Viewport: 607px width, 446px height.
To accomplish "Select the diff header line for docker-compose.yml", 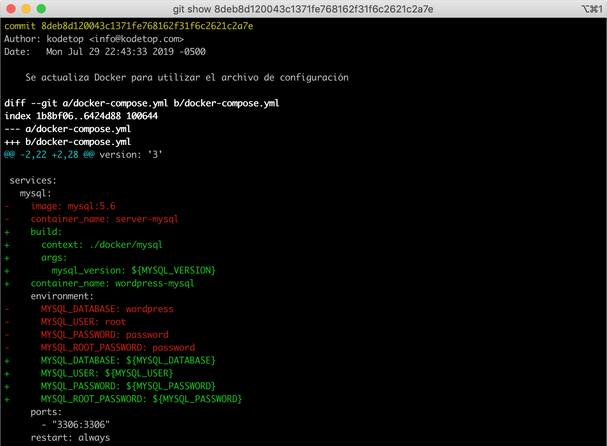I will (142, 103).
